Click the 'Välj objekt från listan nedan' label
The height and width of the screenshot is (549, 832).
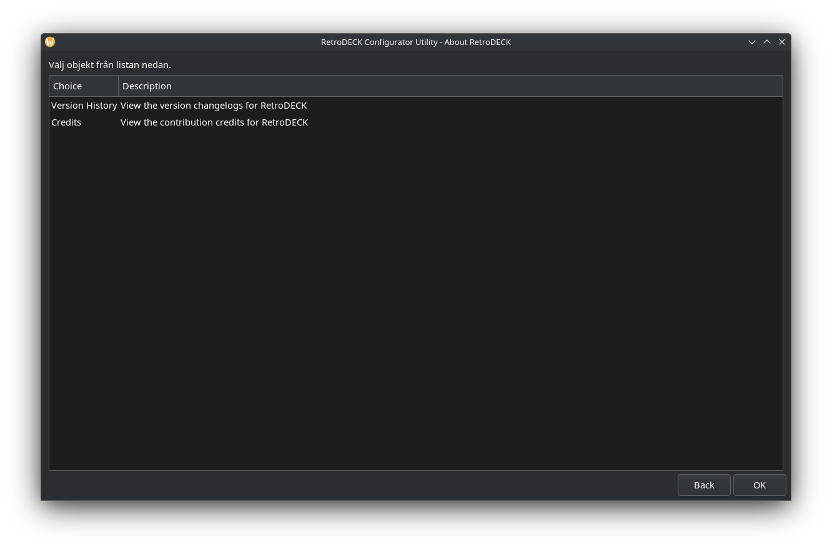pos(110,65)
